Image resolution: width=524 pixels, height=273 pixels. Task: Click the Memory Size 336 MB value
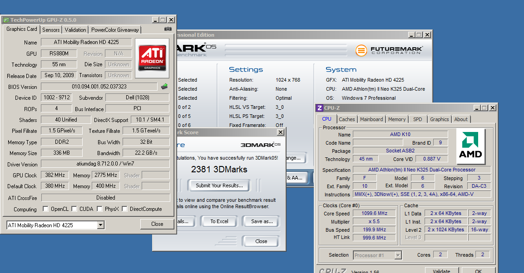tap(61, 153)
